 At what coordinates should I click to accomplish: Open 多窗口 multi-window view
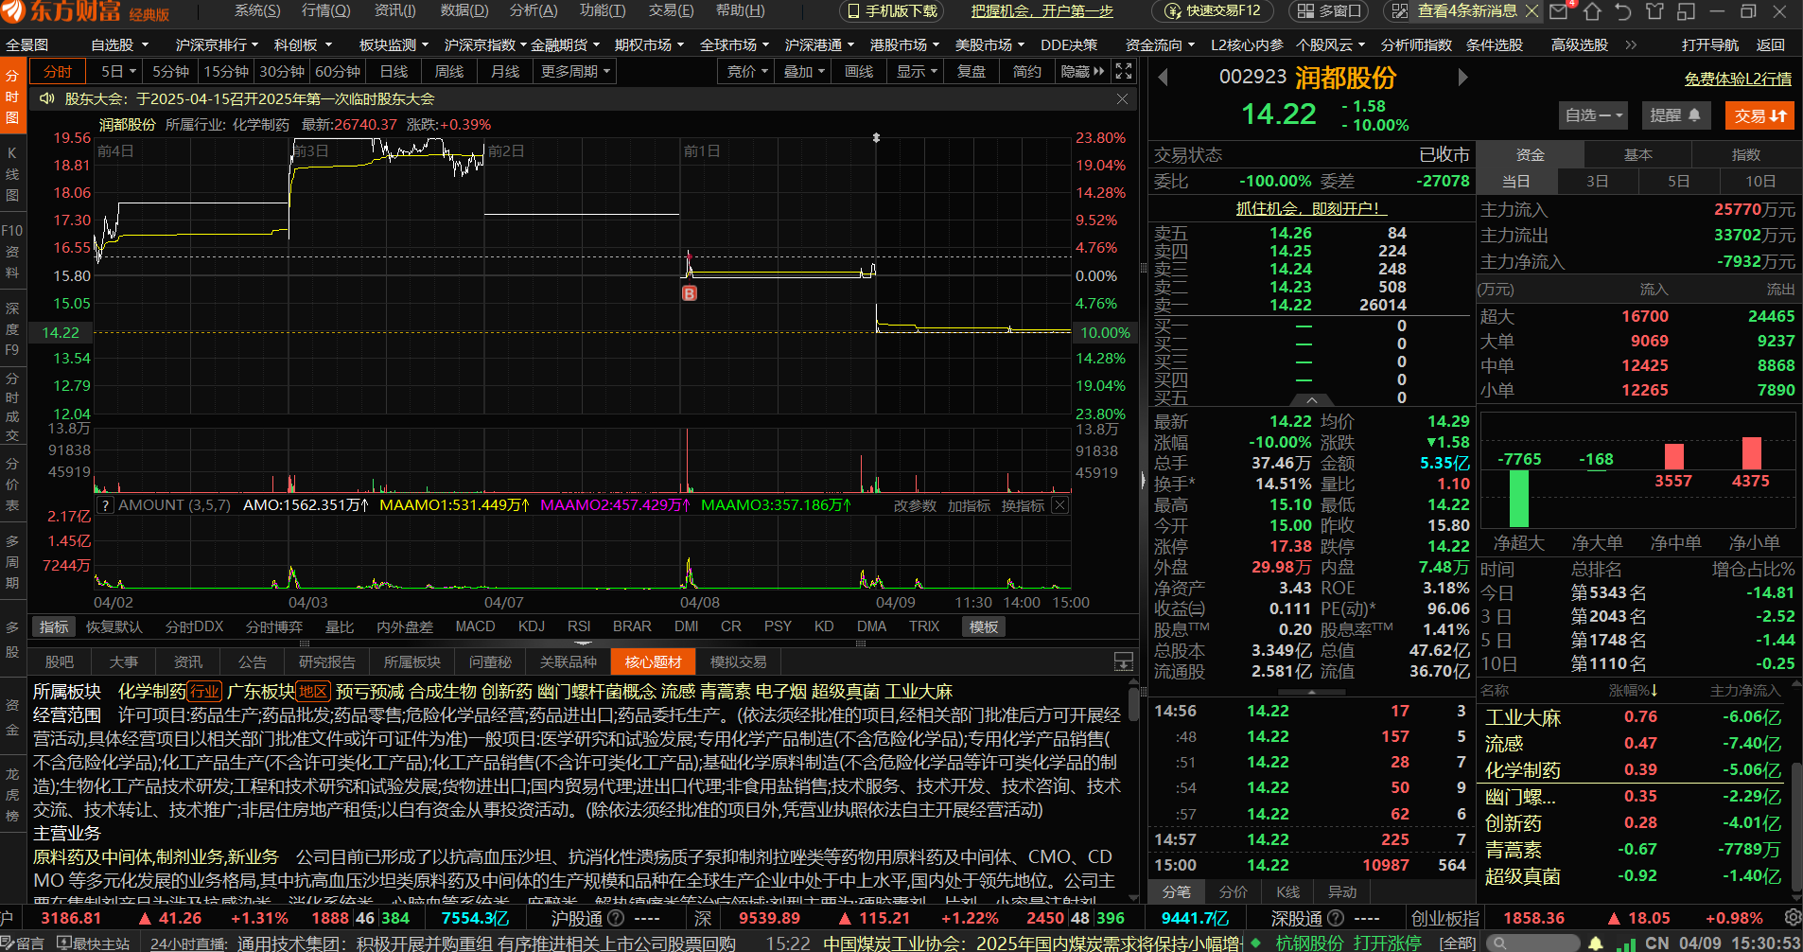1328,11
